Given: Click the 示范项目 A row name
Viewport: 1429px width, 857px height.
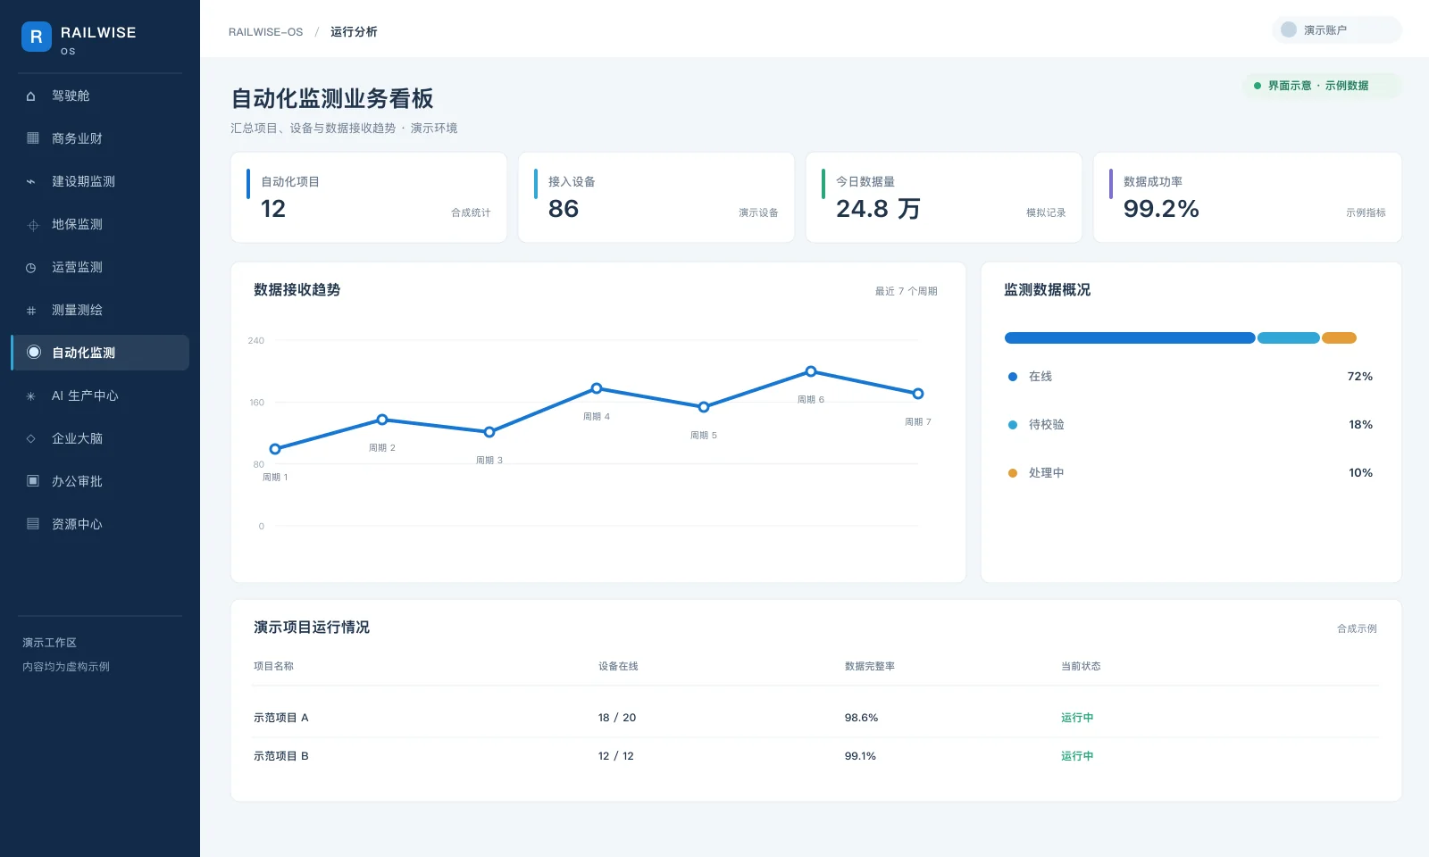Looking at the screenshot, I should click(281, 718).
